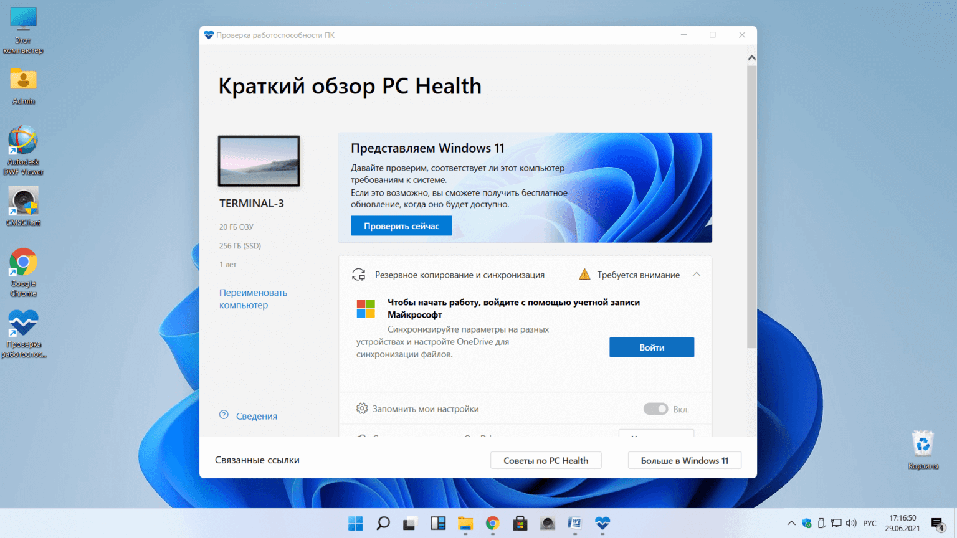Open notification center with 4 badge
This screenshot has height=538, width=957.
938,524
